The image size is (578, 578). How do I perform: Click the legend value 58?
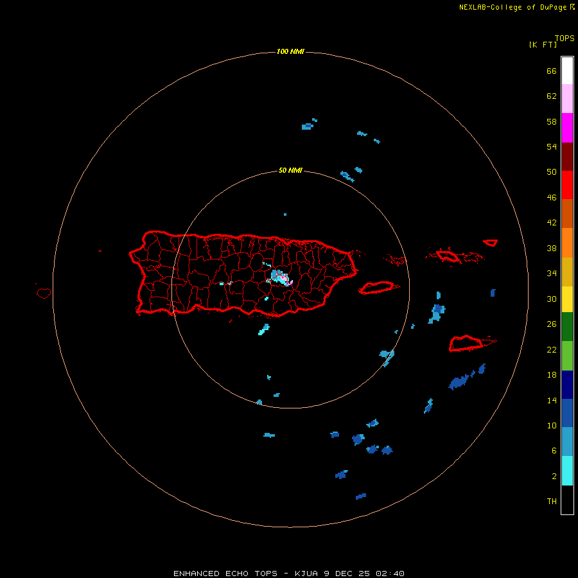coord(552,121)
